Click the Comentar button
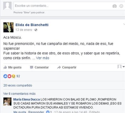Screen dimensions: 125x113 tap(39, 67)
